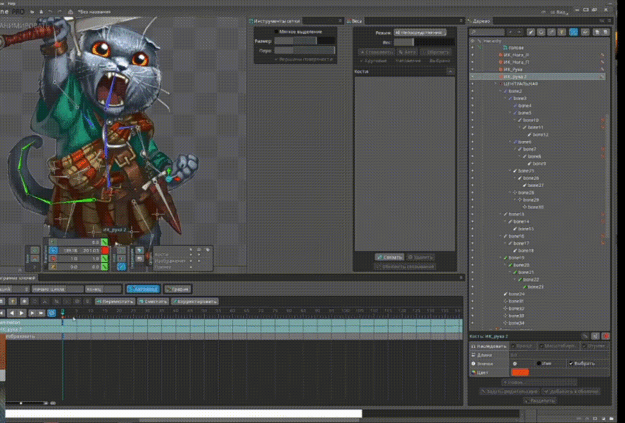625x423 pixels.
Task: Click the Перо slider
Action: (x=305, y=50)
